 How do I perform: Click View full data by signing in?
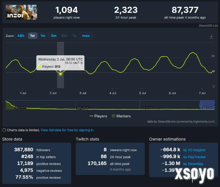pyautogui.click(x=67, y=130)
